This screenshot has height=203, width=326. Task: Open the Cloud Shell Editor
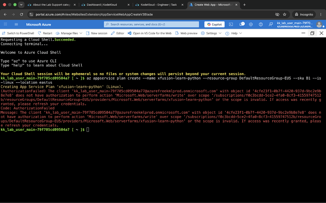pyautogui.click(x=118, y=33)
